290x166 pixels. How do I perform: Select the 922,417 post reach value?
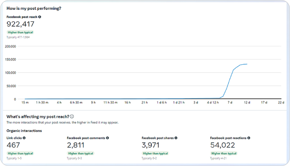pos(21,24)
